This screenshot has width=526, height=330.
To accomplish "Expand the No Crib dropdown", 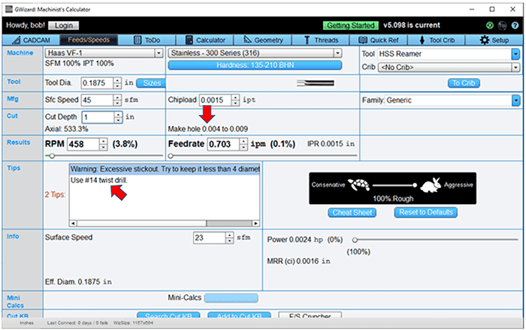I will click(515, 67).
